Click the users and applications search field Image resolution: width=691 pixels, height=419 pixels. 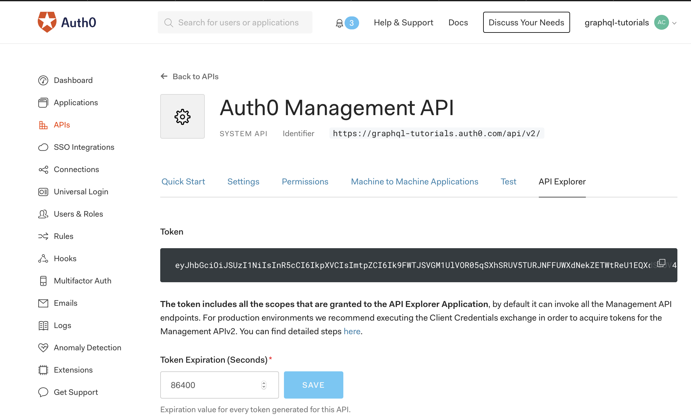tap(235, 22)
